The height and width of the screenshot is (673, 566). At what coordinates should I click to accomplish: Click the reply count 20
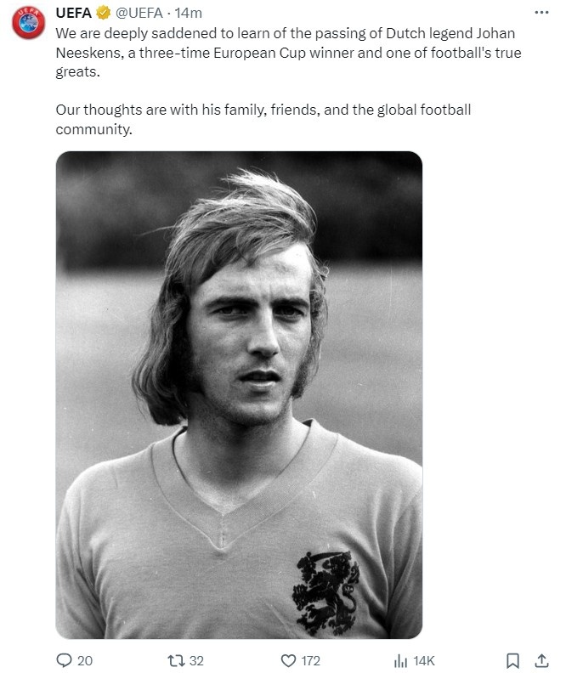pyautogui.click(x=84, y=660)
